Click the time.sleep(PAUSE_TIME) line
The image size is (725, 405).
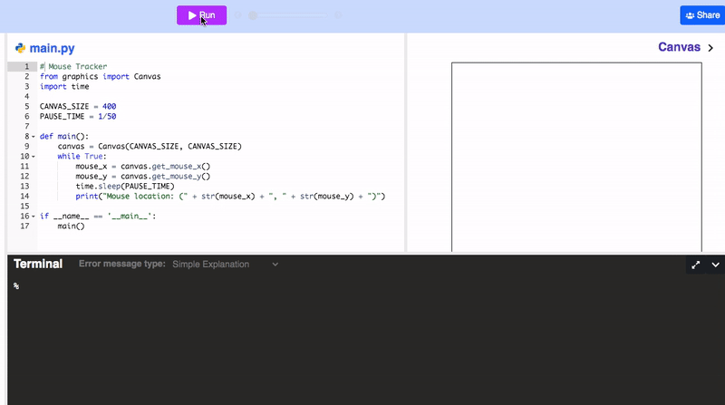pyautogui.click(x=125, y=187)
